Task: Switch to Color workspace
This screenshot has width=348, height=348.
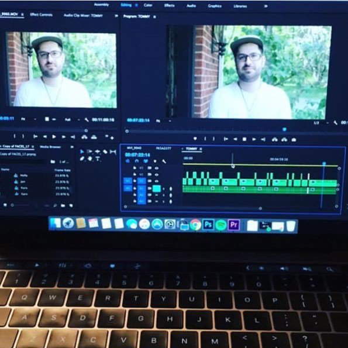Action: coord(148,5)
